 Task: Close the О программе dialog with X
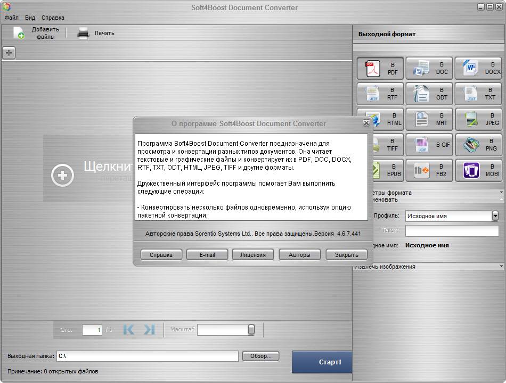pos(366,123)
